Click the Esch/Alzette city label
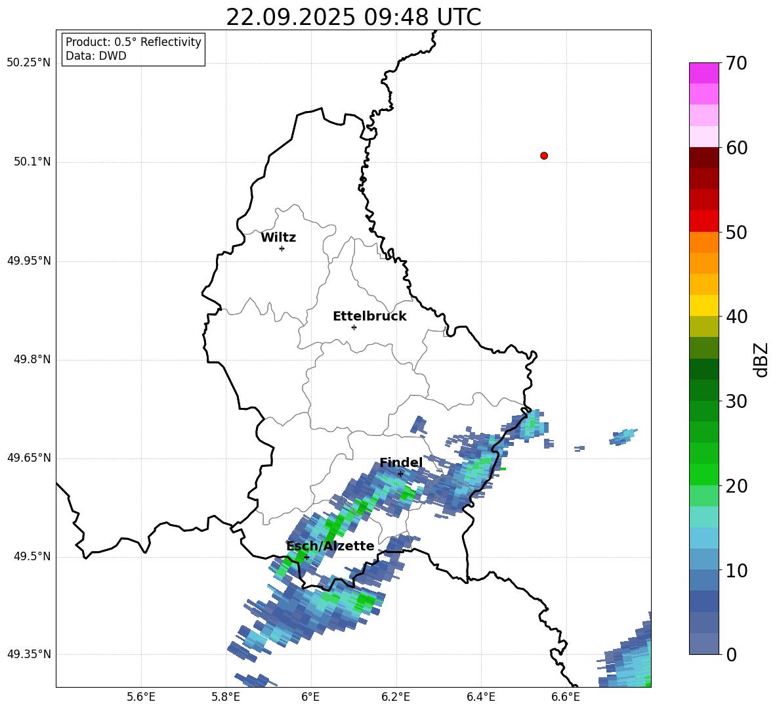 pos(330,546)
